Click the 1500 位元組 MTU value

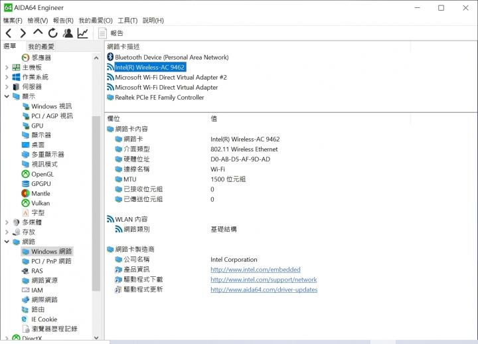[x=228, y=179]
